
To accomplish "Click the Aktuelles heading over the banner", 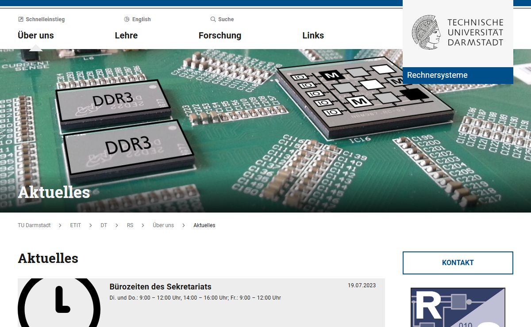I will 54,192.
